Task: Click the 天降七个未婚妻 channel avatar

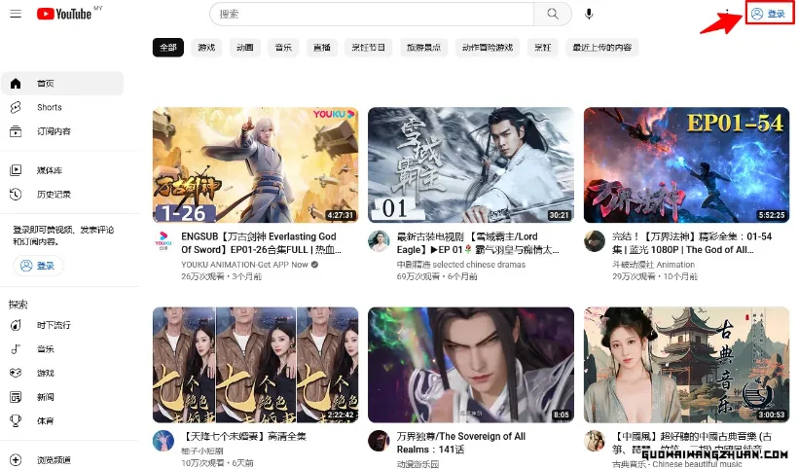Action: [163, 441]
